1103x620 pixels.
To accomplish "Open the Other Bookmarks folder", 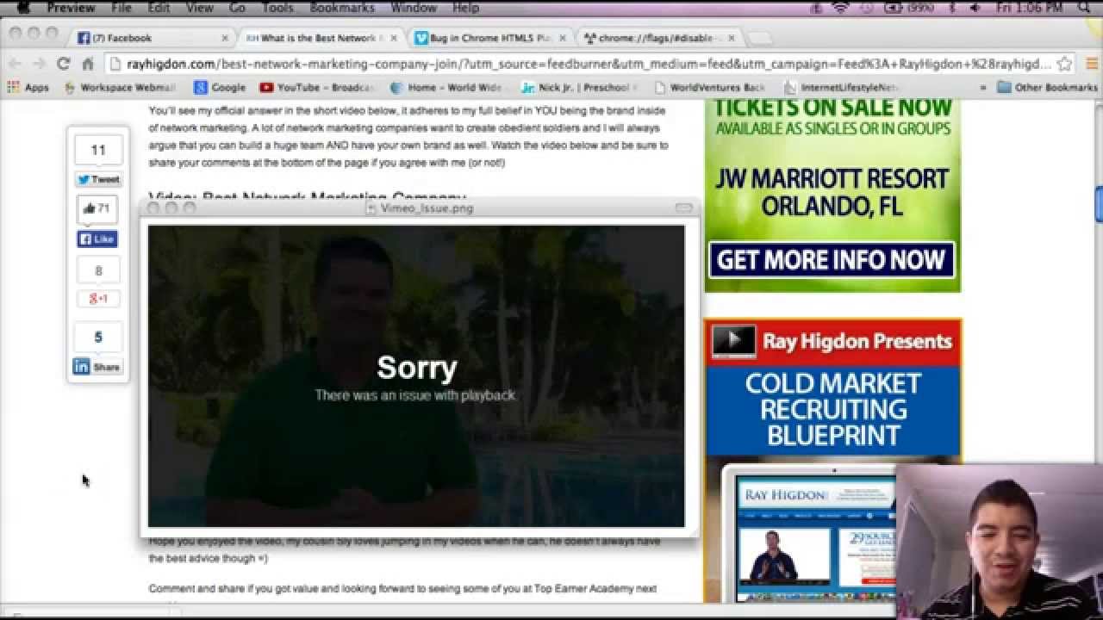I will coord(1047,87).
